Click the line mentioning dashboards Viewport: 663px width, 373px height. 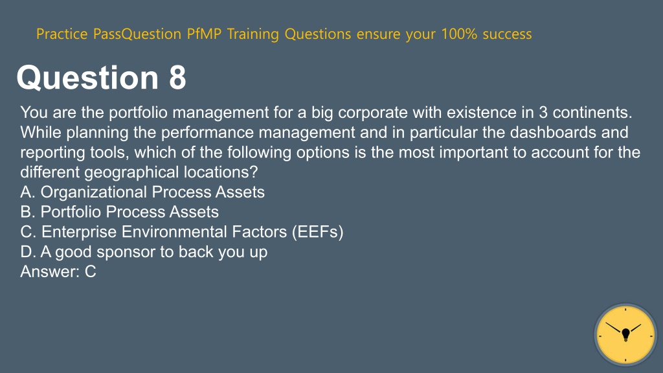pos(324,132)
